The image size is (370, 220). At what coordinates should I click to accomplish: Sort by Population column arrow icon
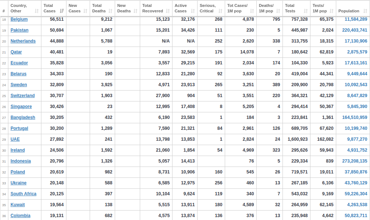click(x=365, y=11)
